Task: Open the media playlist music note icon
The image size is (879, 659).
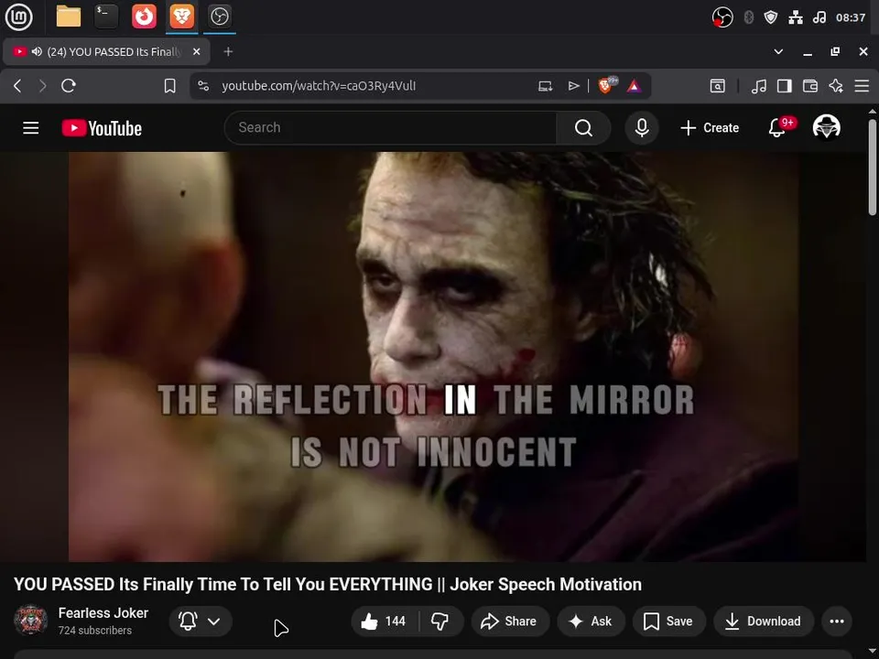Action: click(x=758, y=86)
